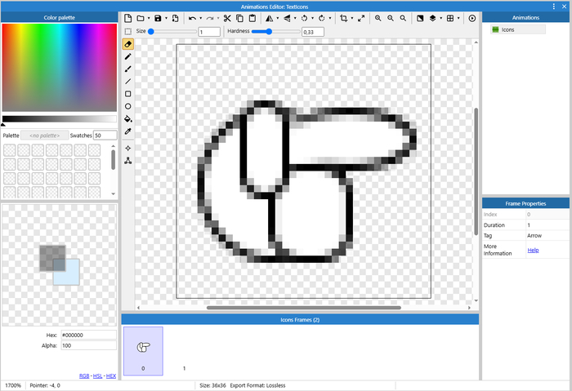Open the Crop tool dropdown arrow

352,18
